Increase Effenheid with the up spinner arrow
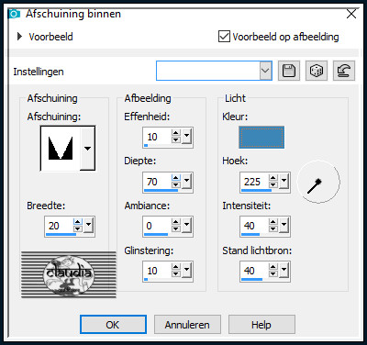This screenshot has height=345, width=367. tap(176, 133)
